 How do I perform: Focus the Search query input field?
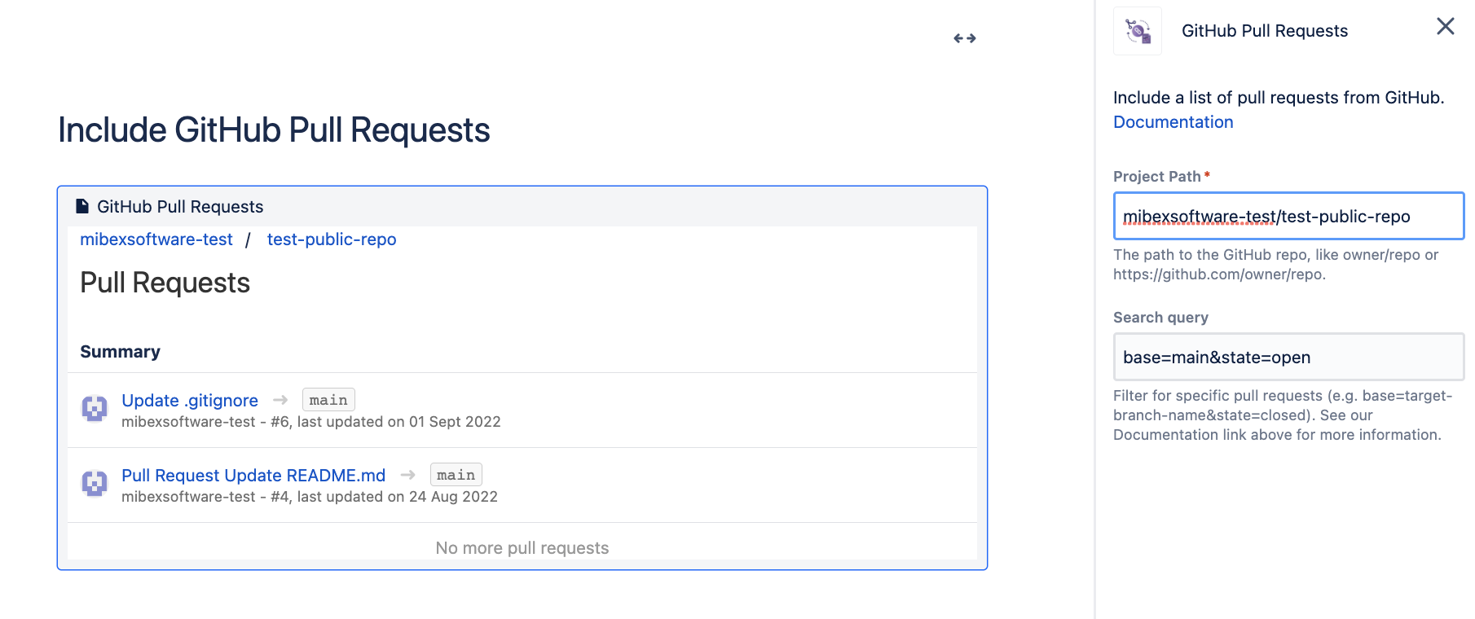(1288, 358)
